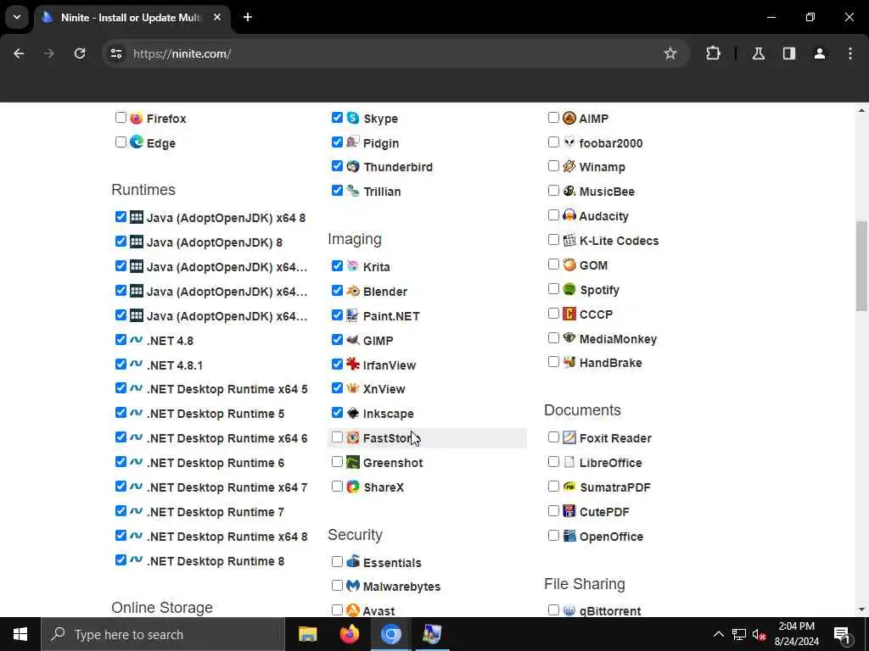Screen dimensions: 869x651
Task: Click the scrollbar down arrow
Action: coord(861,609)
